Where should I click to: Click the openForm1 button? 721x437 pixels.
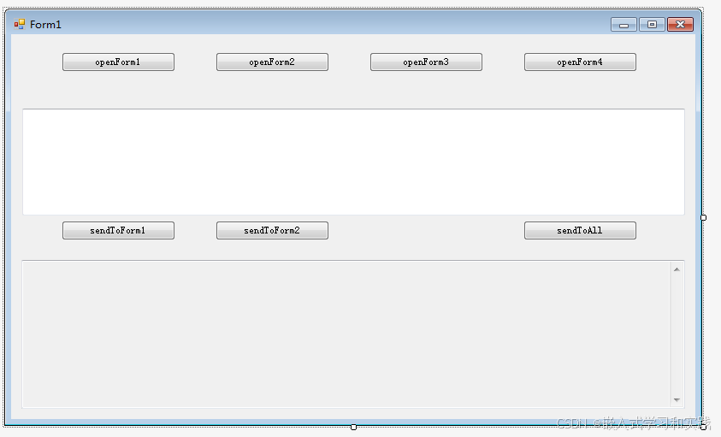click(x=118, y=62)
